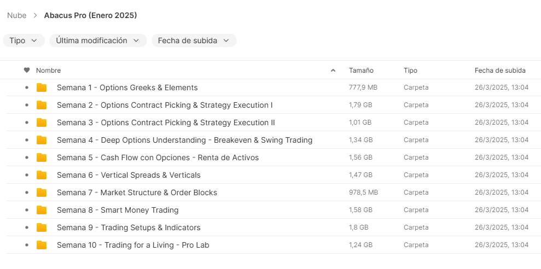Click the Semana 1 folder icon
Image resolution: width=541 pixels, height=269 pixels.
[42, 87]
